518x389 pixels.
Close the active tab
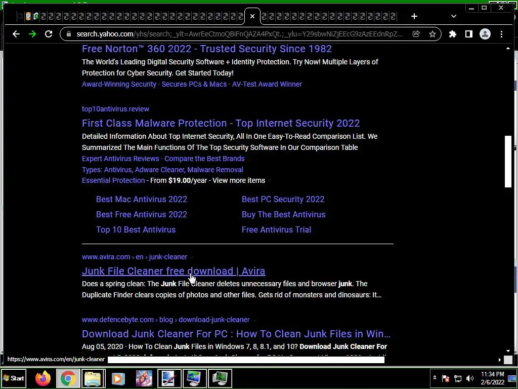coord(252,16)
